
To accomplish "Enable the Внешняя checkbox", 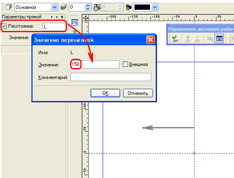I will coord(125,64).
